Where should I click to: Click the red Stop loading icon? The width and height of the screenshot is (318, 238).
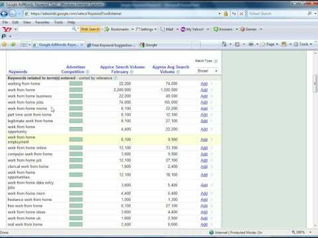click(242, 14)
